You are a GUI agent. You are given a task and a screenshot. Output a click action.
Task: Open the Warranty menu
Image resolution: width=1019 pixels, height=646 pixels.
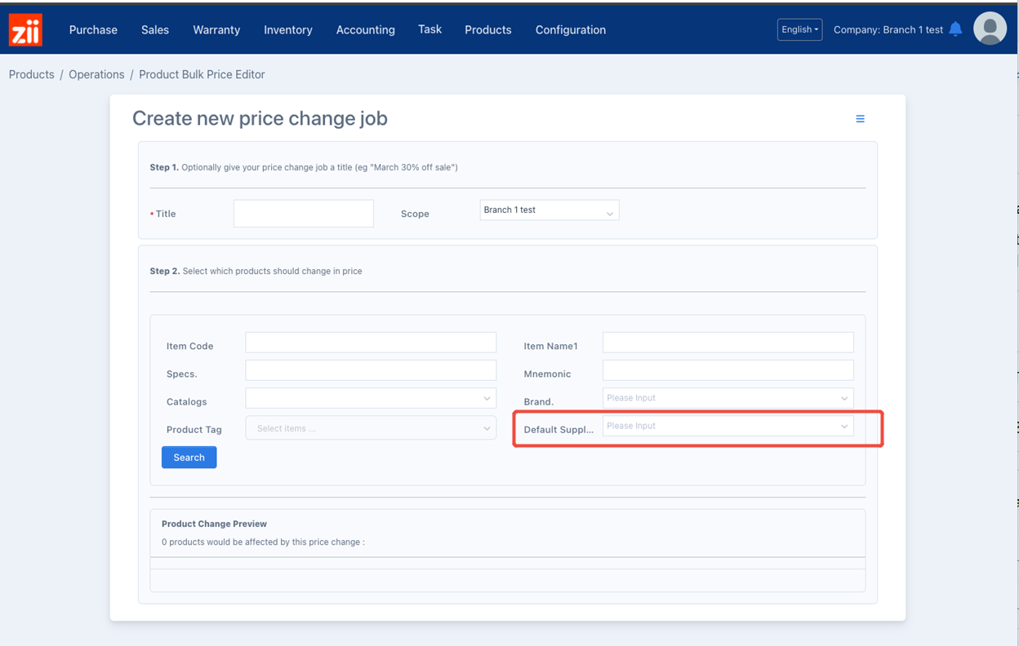coord(216,30)
